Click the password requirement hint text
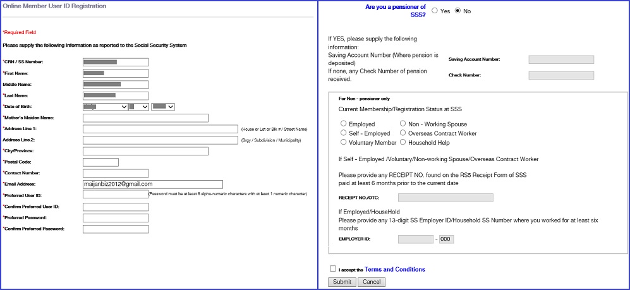630x290 pixels. pyautogui.click(x=228, y=194)
